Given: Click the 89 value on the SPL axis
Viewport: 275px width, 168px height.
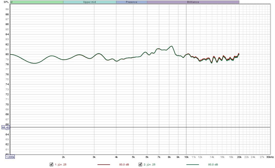Looking at the screenshot, I should [x=7, y=9].
